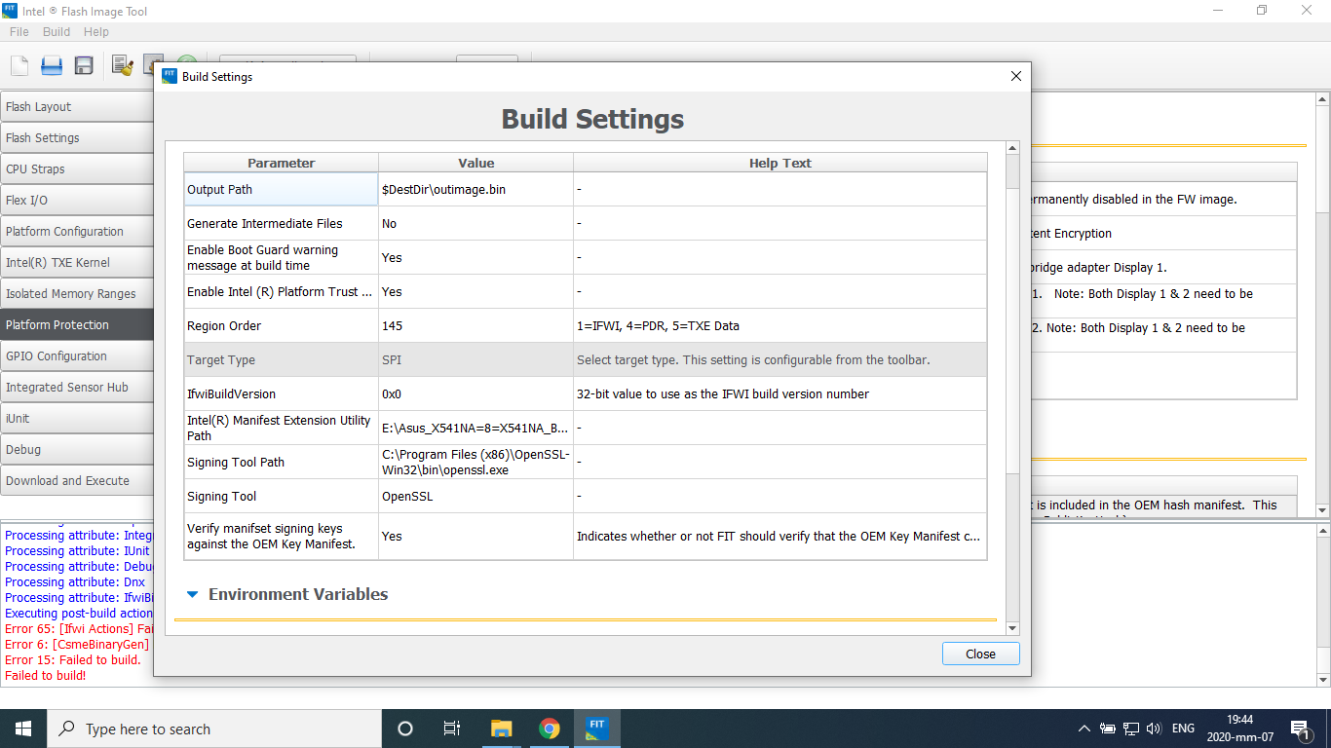Click the Value column header

tap(475, 163)
